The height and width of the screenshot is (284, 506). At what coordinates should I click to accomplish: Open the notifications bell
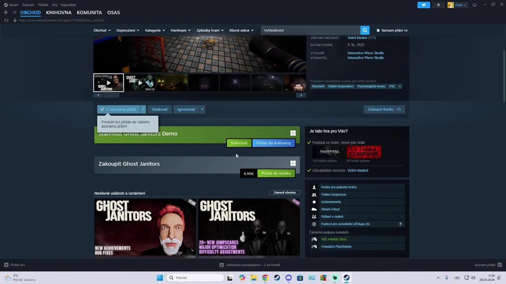coord(438,5)
